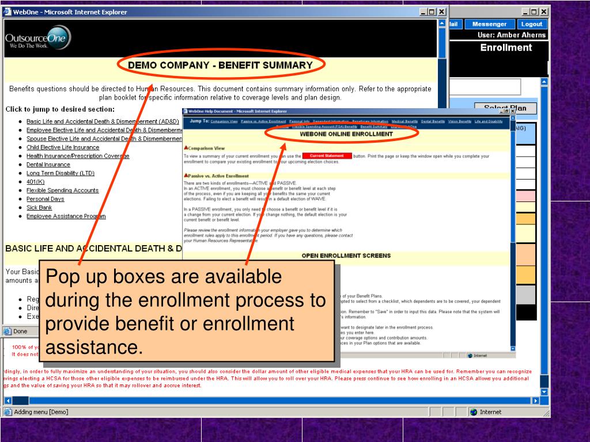Image resolution: width=590 pixels, height=442 pixels.
Task: Click the page icon next to Done status
Action: click(7, 331)
